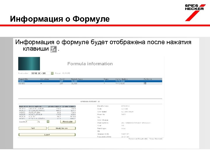Click the Version column header
This screenshot has width=210, height=158.
44,79
